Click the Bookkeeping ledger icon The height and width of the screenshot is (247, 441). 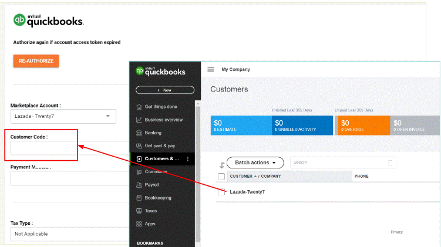pos(139,198)
